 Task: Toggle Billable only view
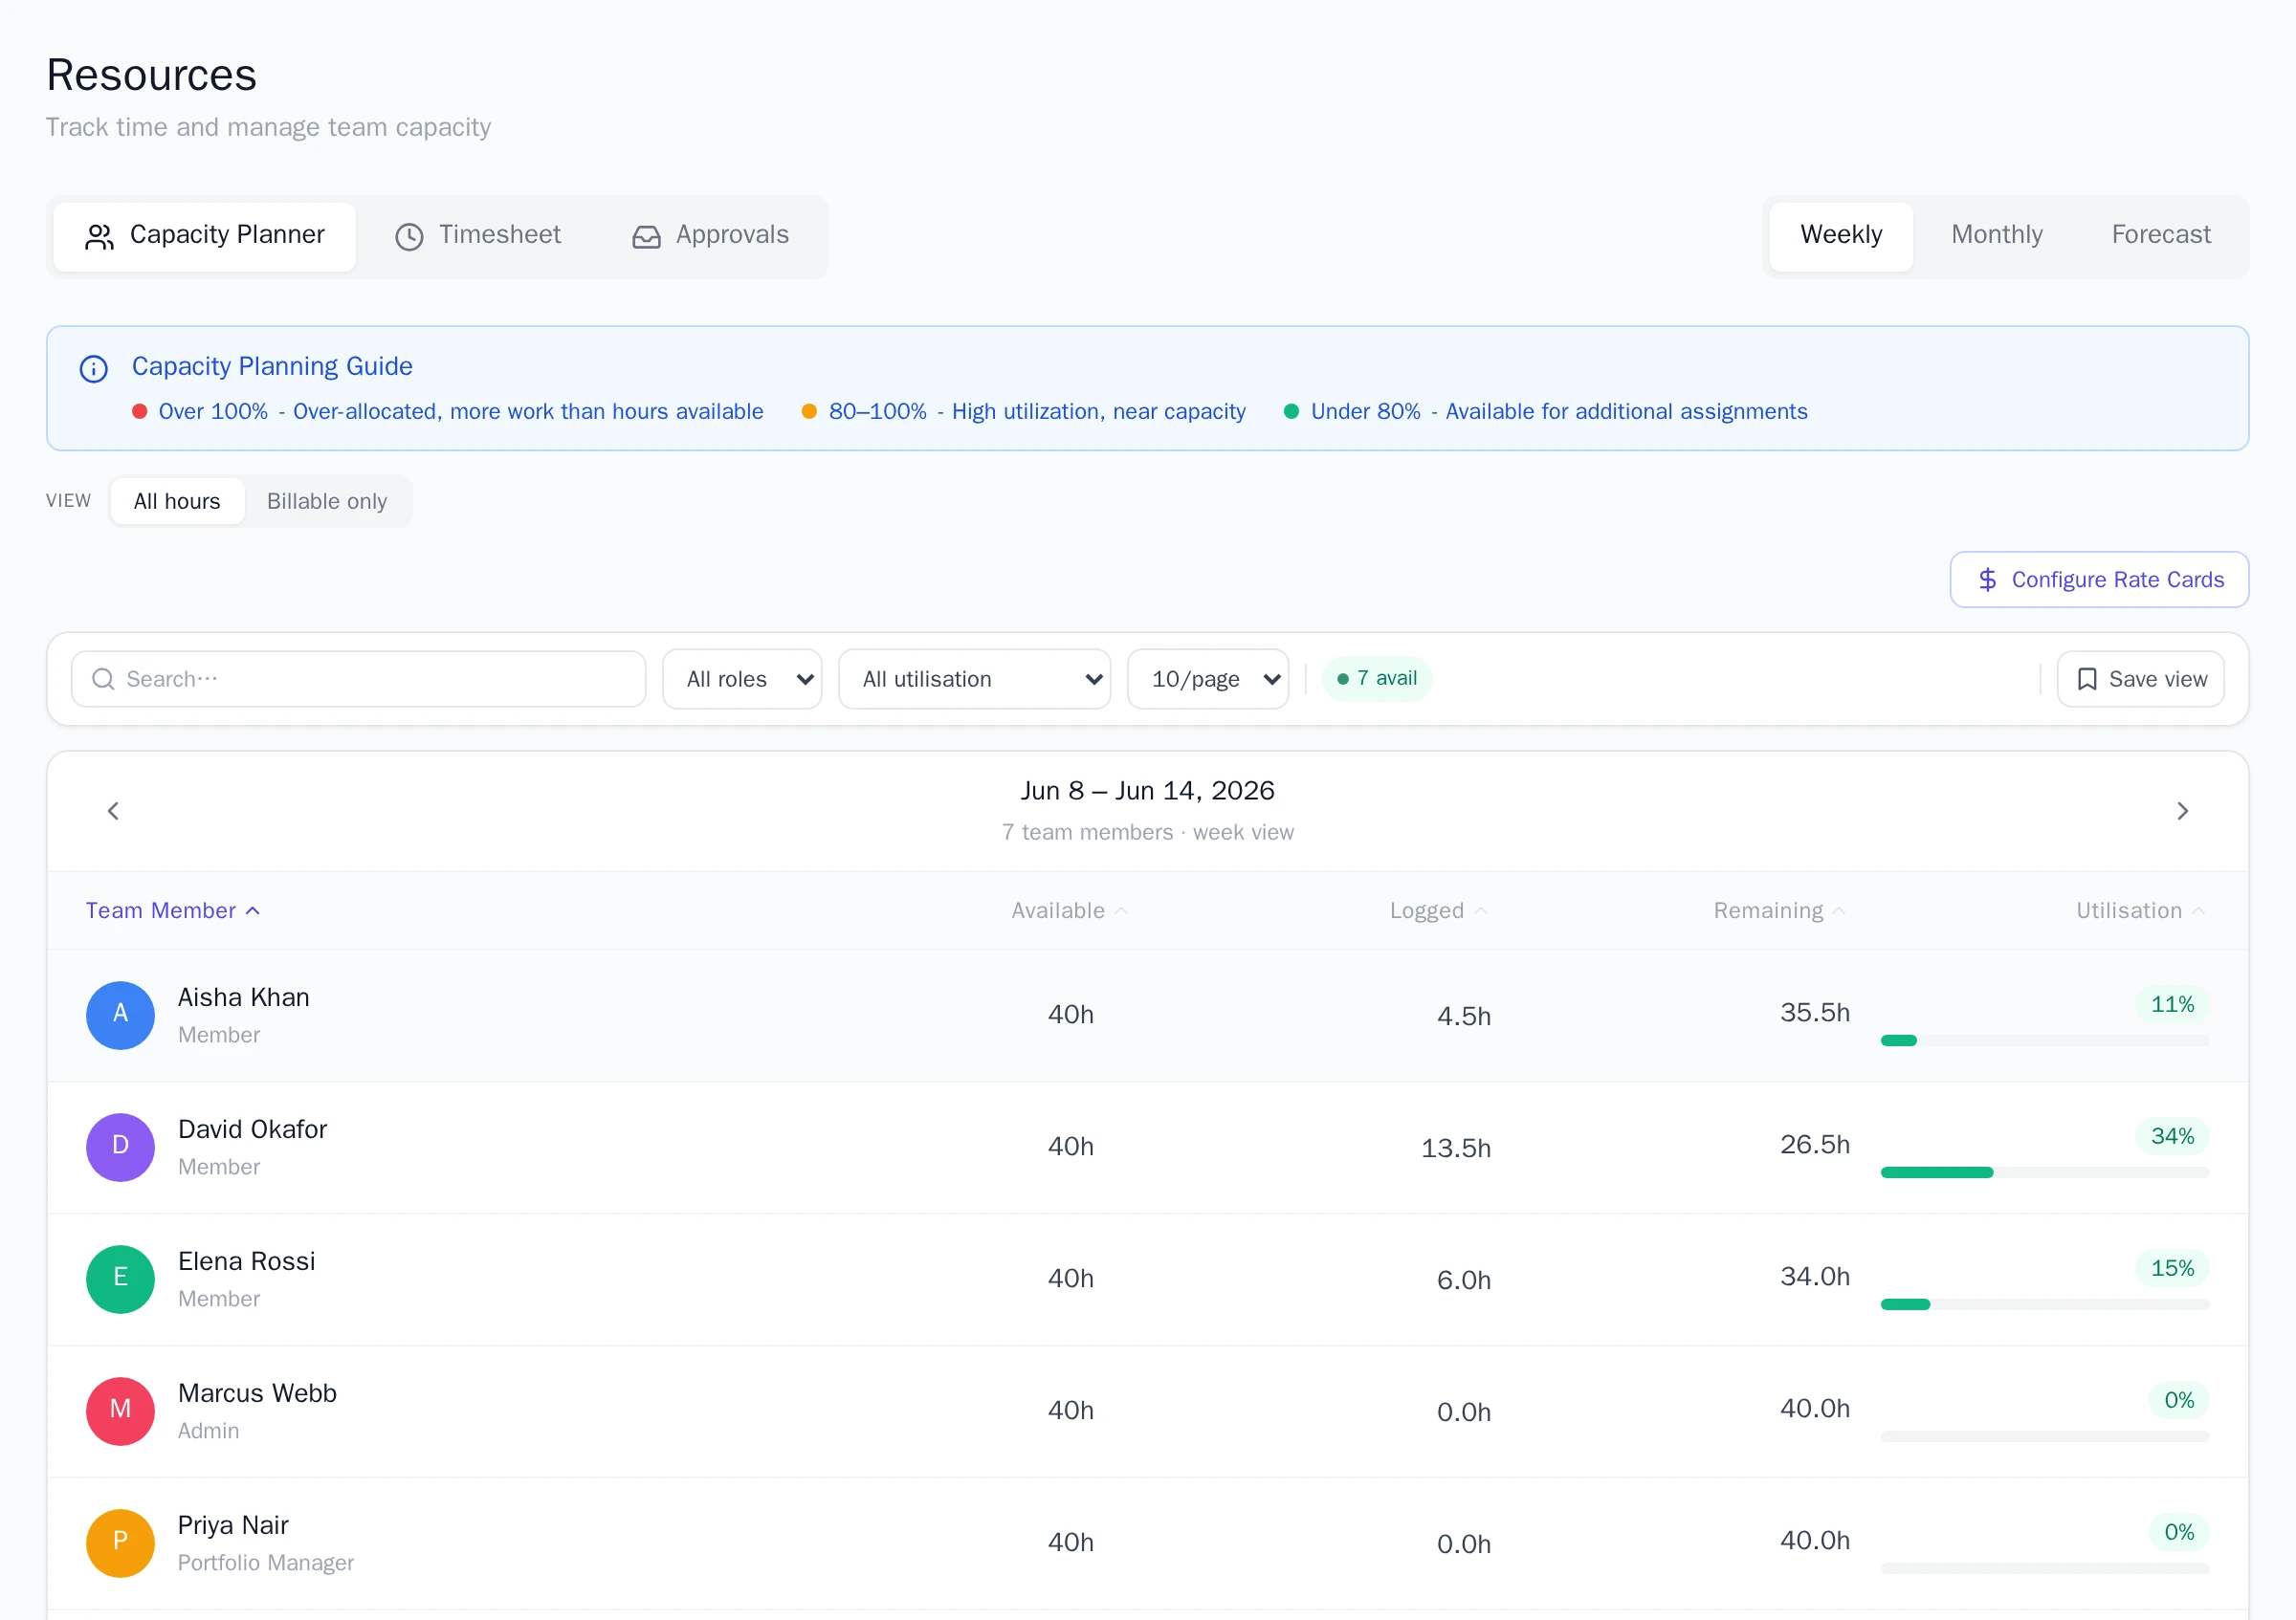pyautogui.click(x=327, y=501)
